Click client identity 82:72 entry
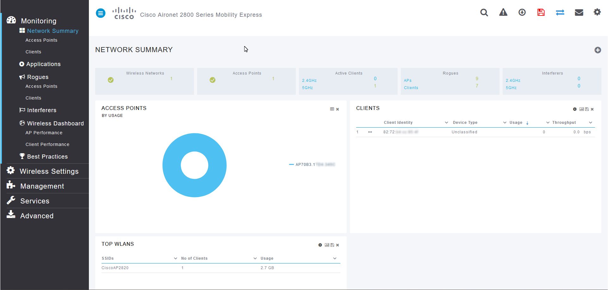 [x=400, y=132]
